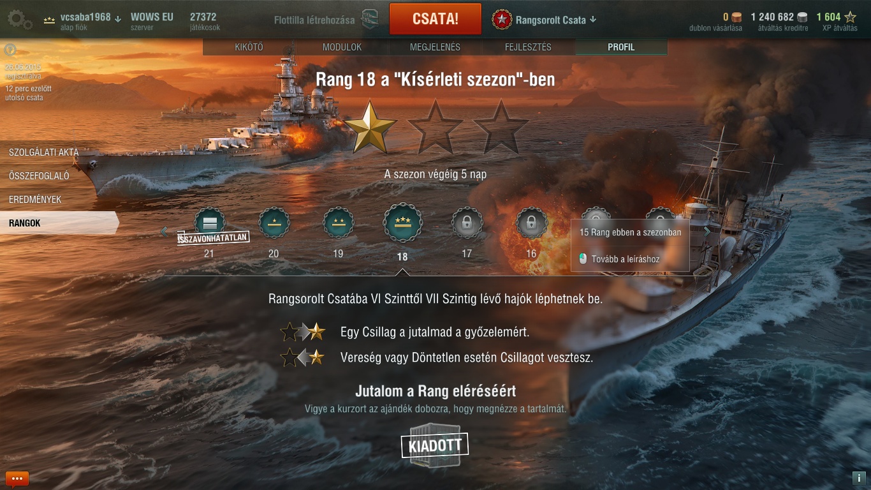Select the locked rank 17 badge

467,223
